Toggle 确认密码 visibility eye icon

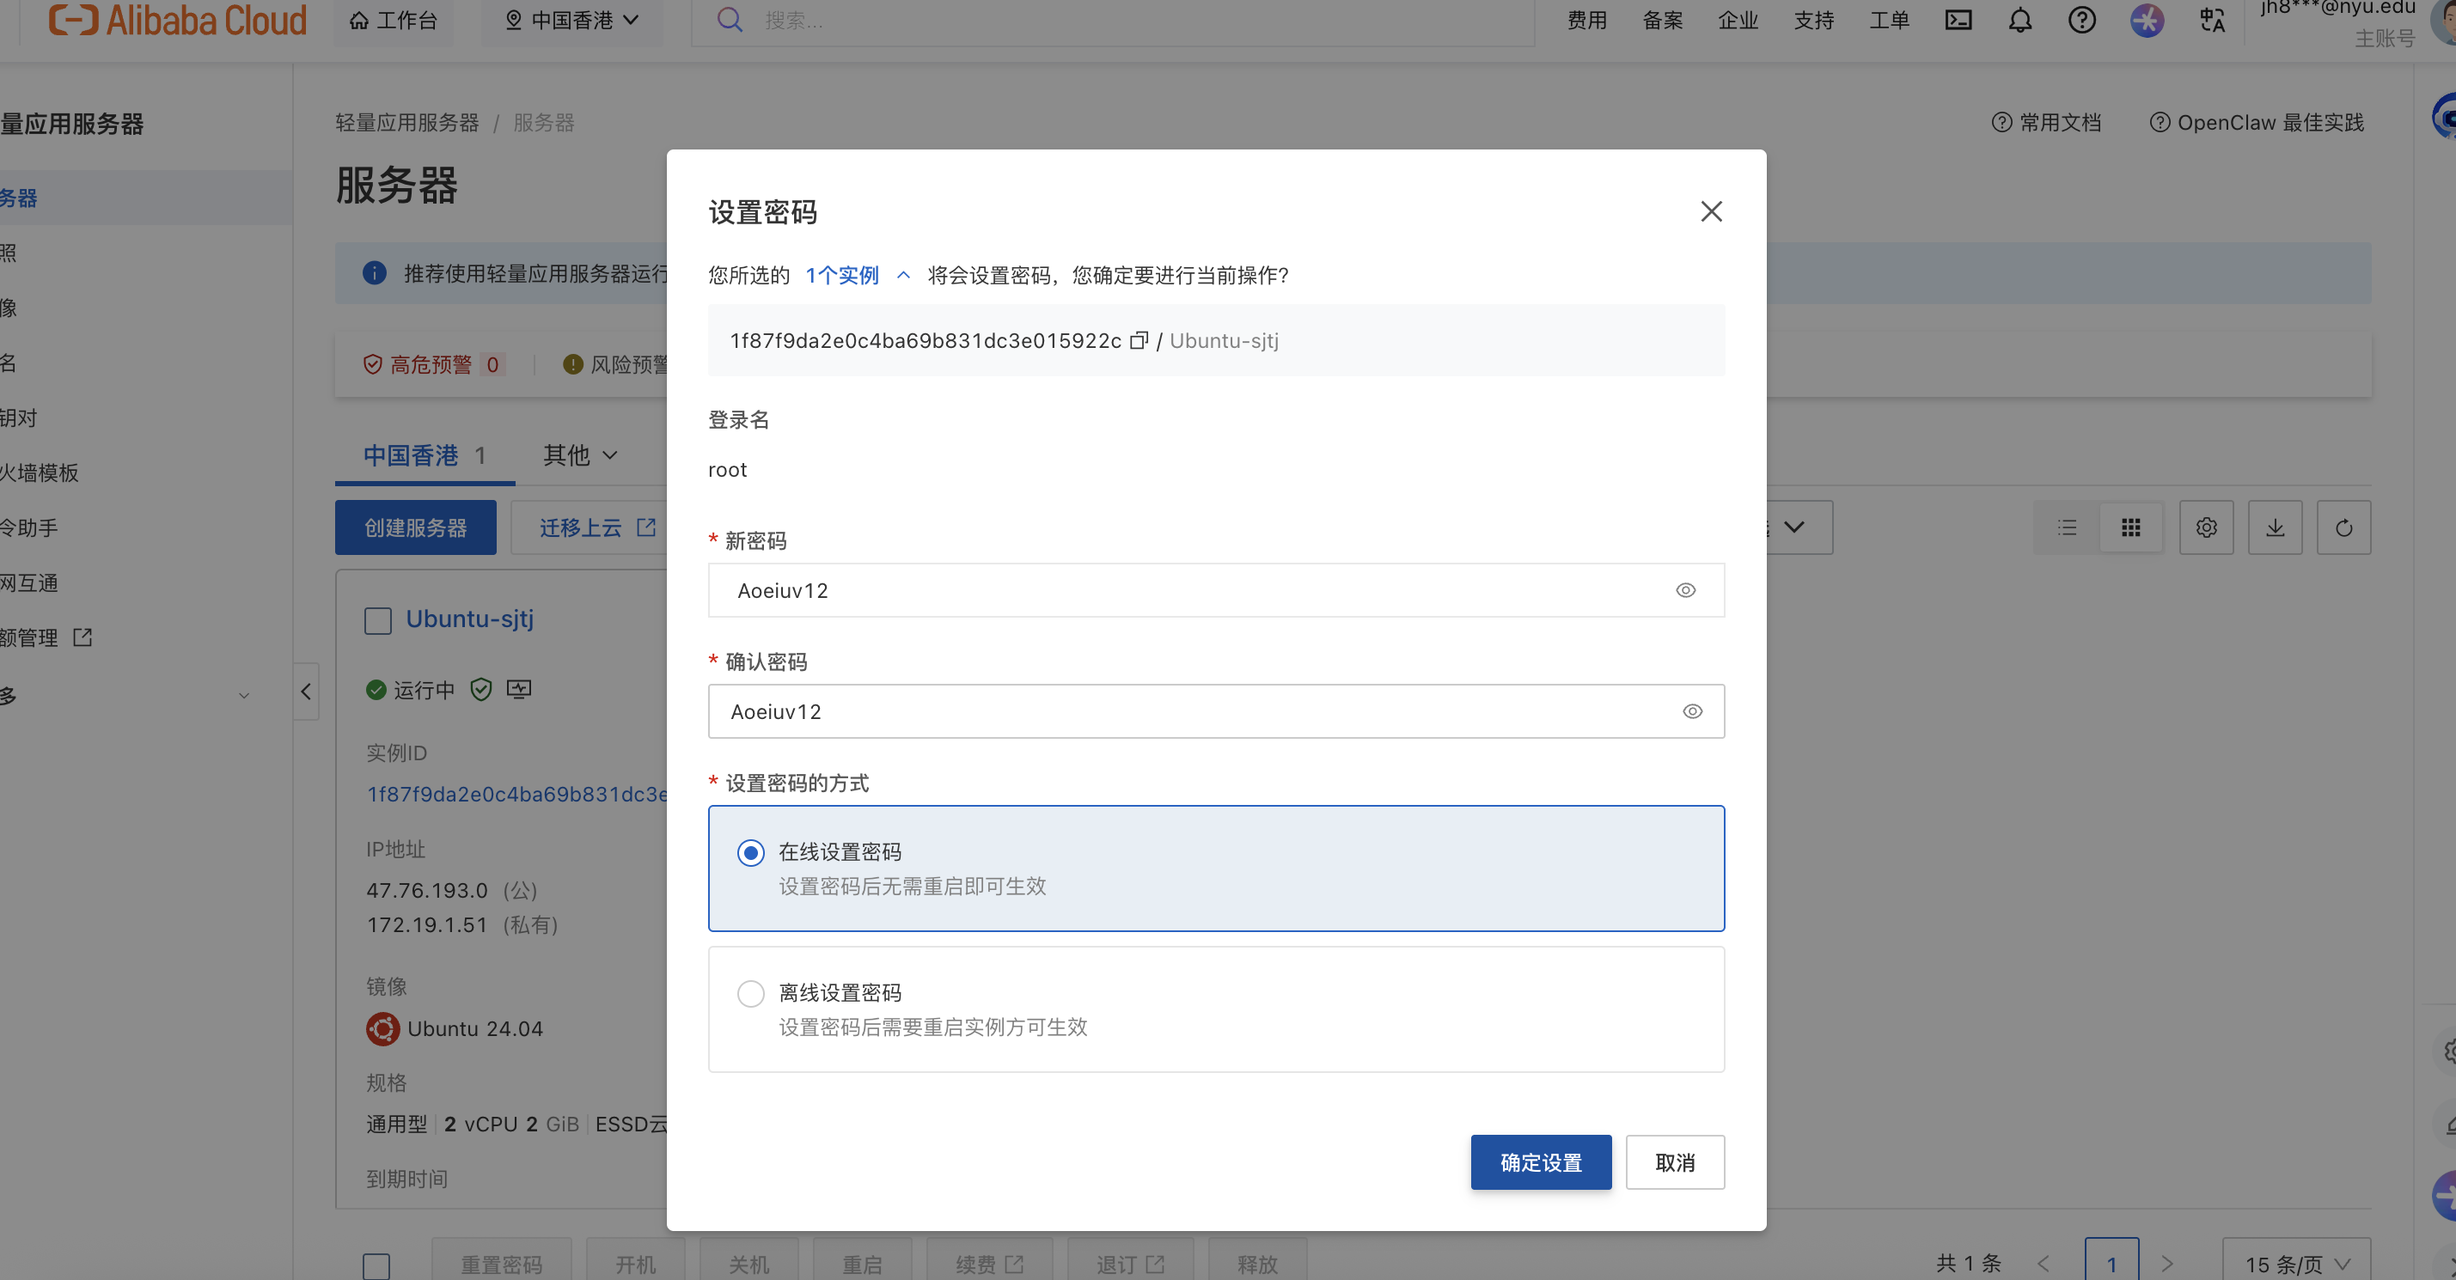1692,711
